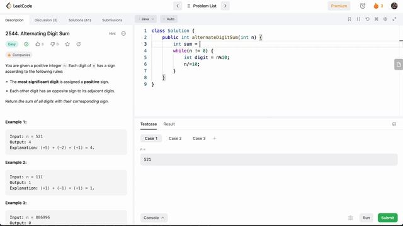Viewport: 403px width, 226px height.
Task: Toggle editor fullscreen icon
Action: pyautogui.click(x=394, y=19)
